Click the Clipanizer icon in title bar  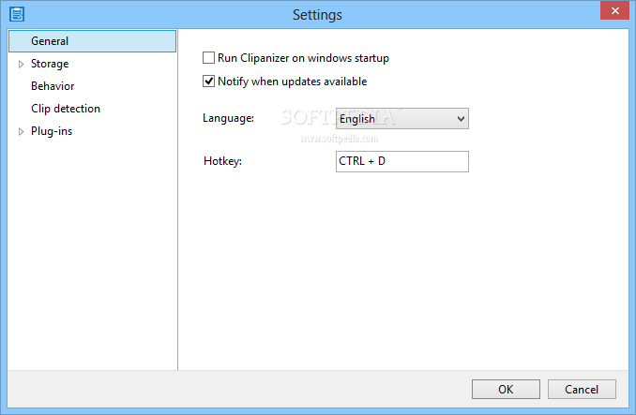(17, 14)
